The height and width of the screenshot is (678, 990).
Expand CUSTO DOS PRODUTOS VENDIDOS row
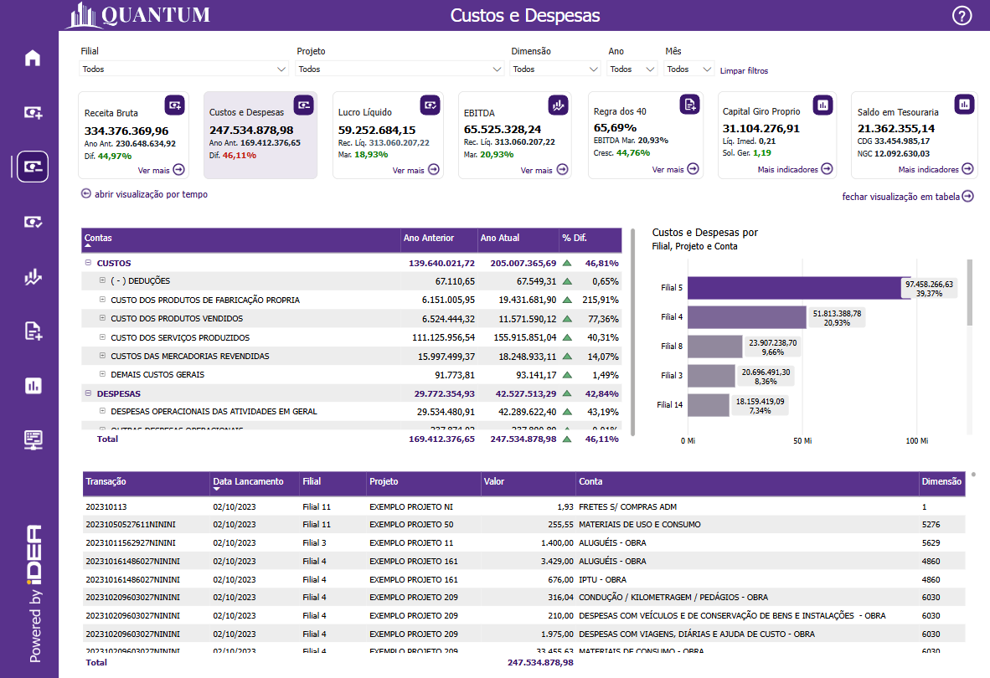(102, 319)
